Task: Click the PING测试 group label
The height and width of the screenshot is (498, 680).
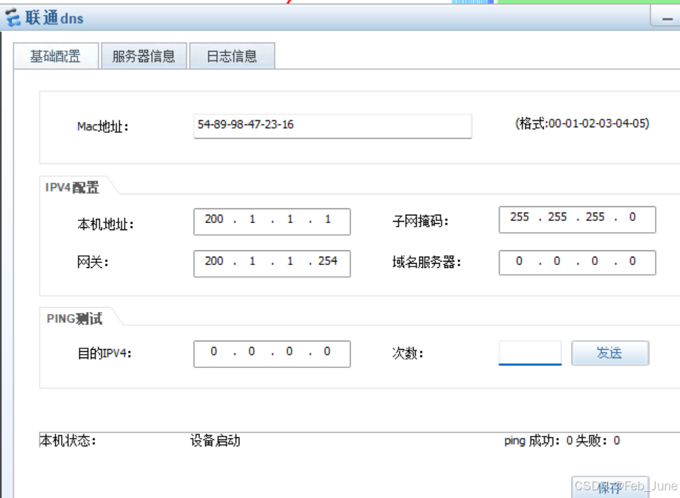Action: click(x=74, y=318)
